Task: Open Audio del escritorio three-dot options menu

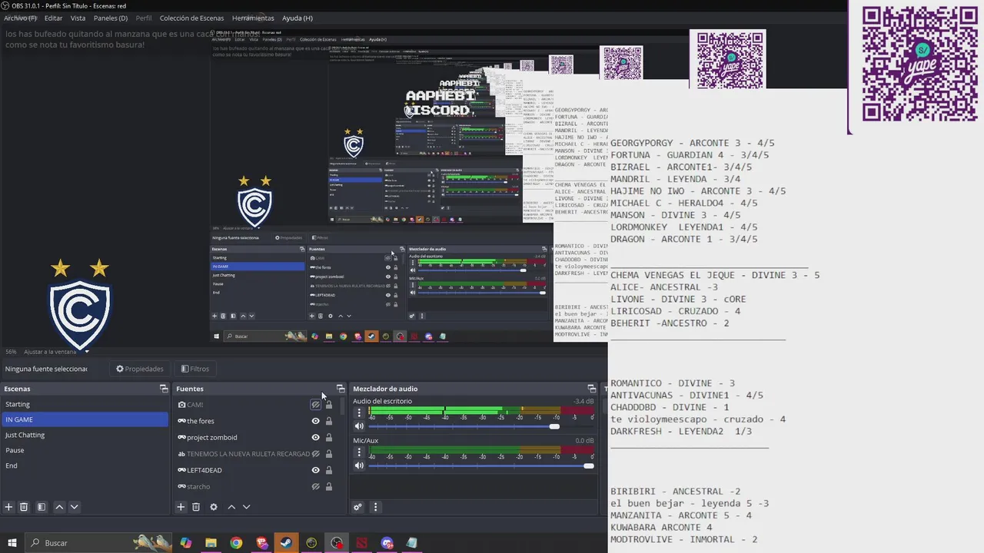Action: (x=358, y=412)
